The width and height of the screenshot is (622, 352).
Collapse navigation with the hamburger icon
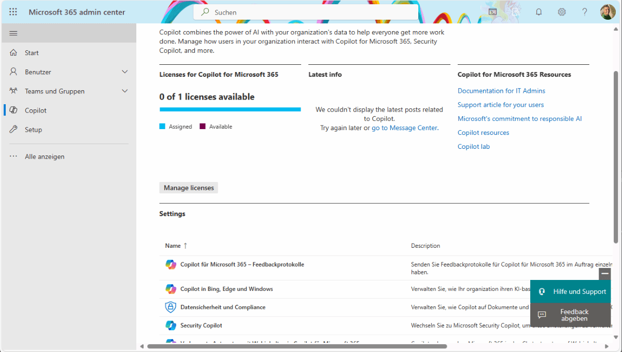(14, 33)
